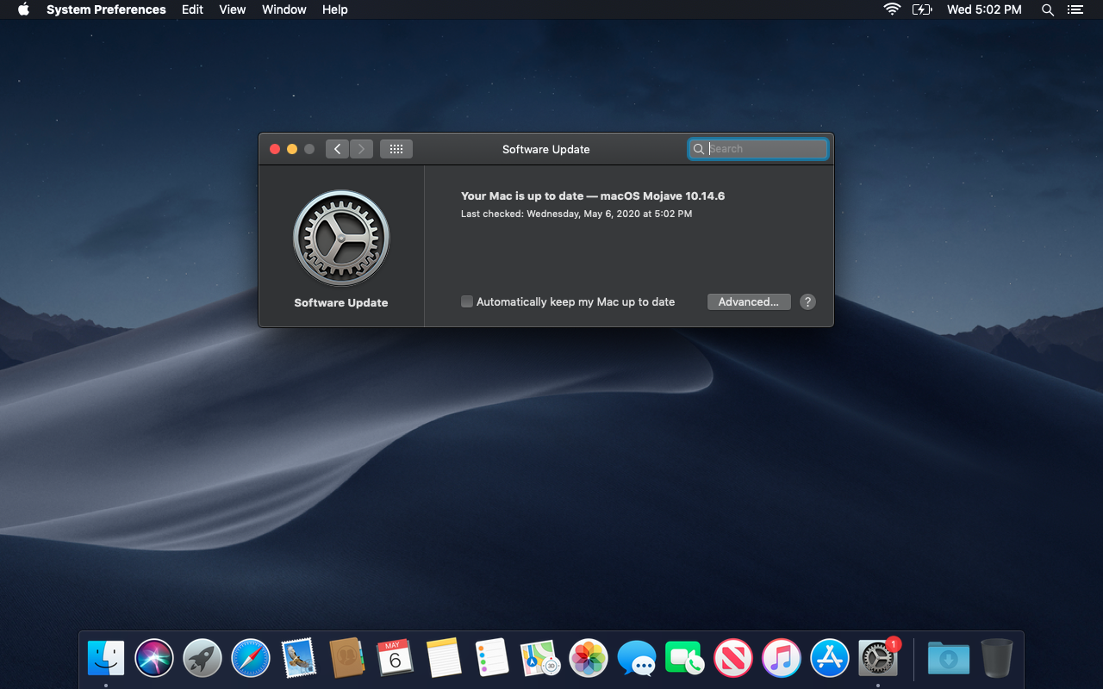
Task: Open Downloads folder in Dock
Action: (x=949, y=659)
